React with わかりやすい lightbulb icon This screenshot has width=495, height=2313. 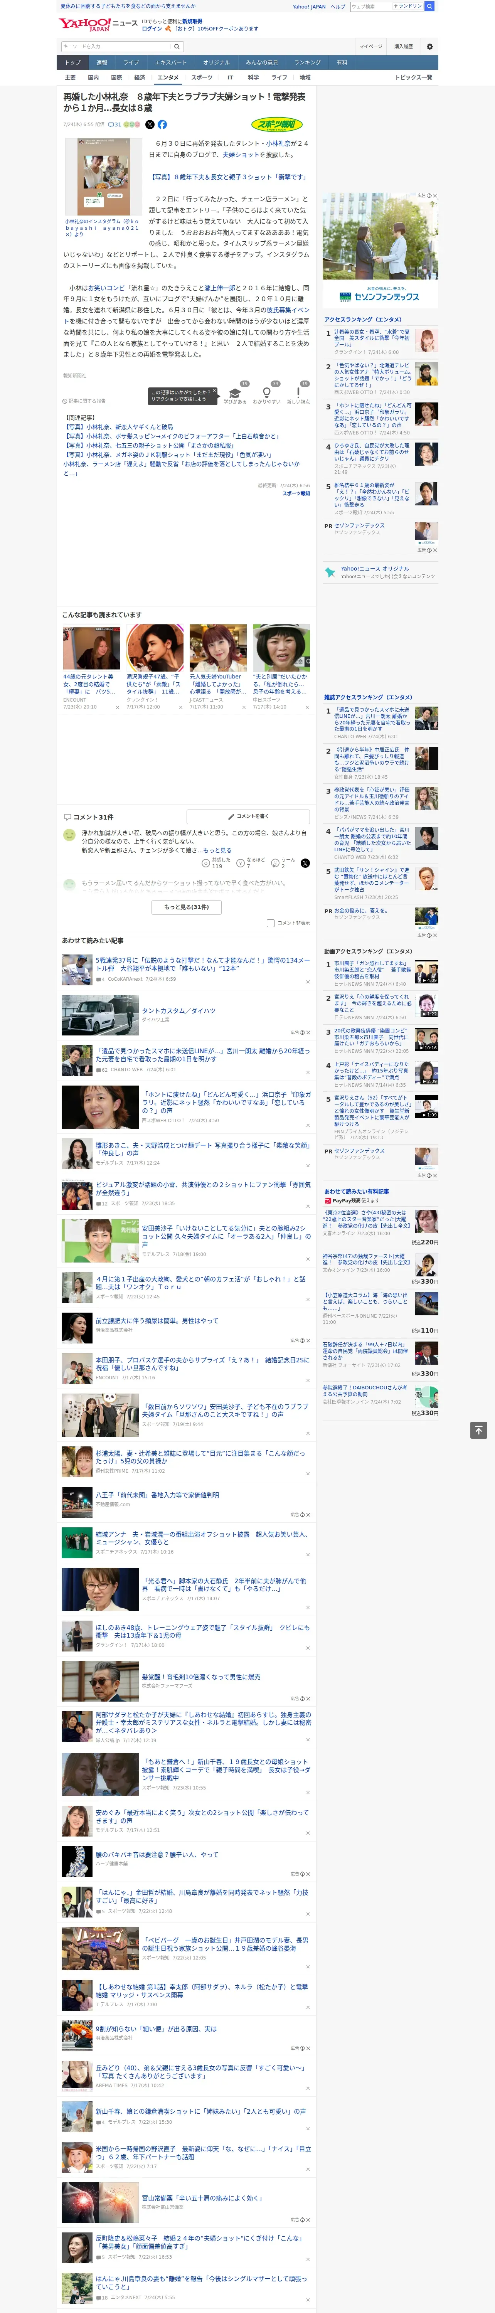click(x=266, y=393)
